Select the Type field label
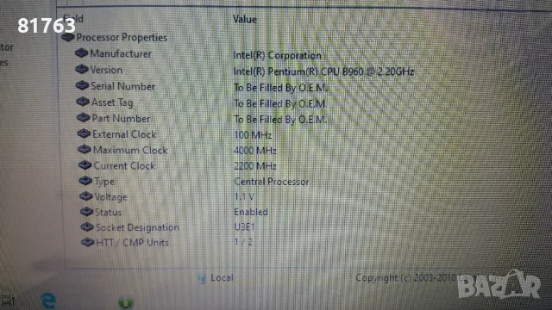 (x=104, y=182)
